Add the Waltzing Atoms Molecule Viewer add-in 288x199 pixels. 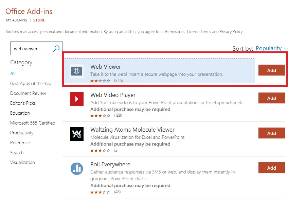[x=271, y=133]
